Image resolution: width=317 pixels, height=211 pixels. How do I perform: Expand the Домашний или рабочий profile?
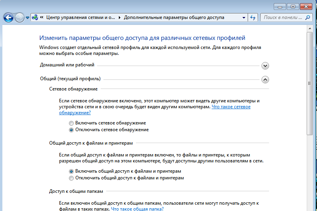tap(265, 66)
